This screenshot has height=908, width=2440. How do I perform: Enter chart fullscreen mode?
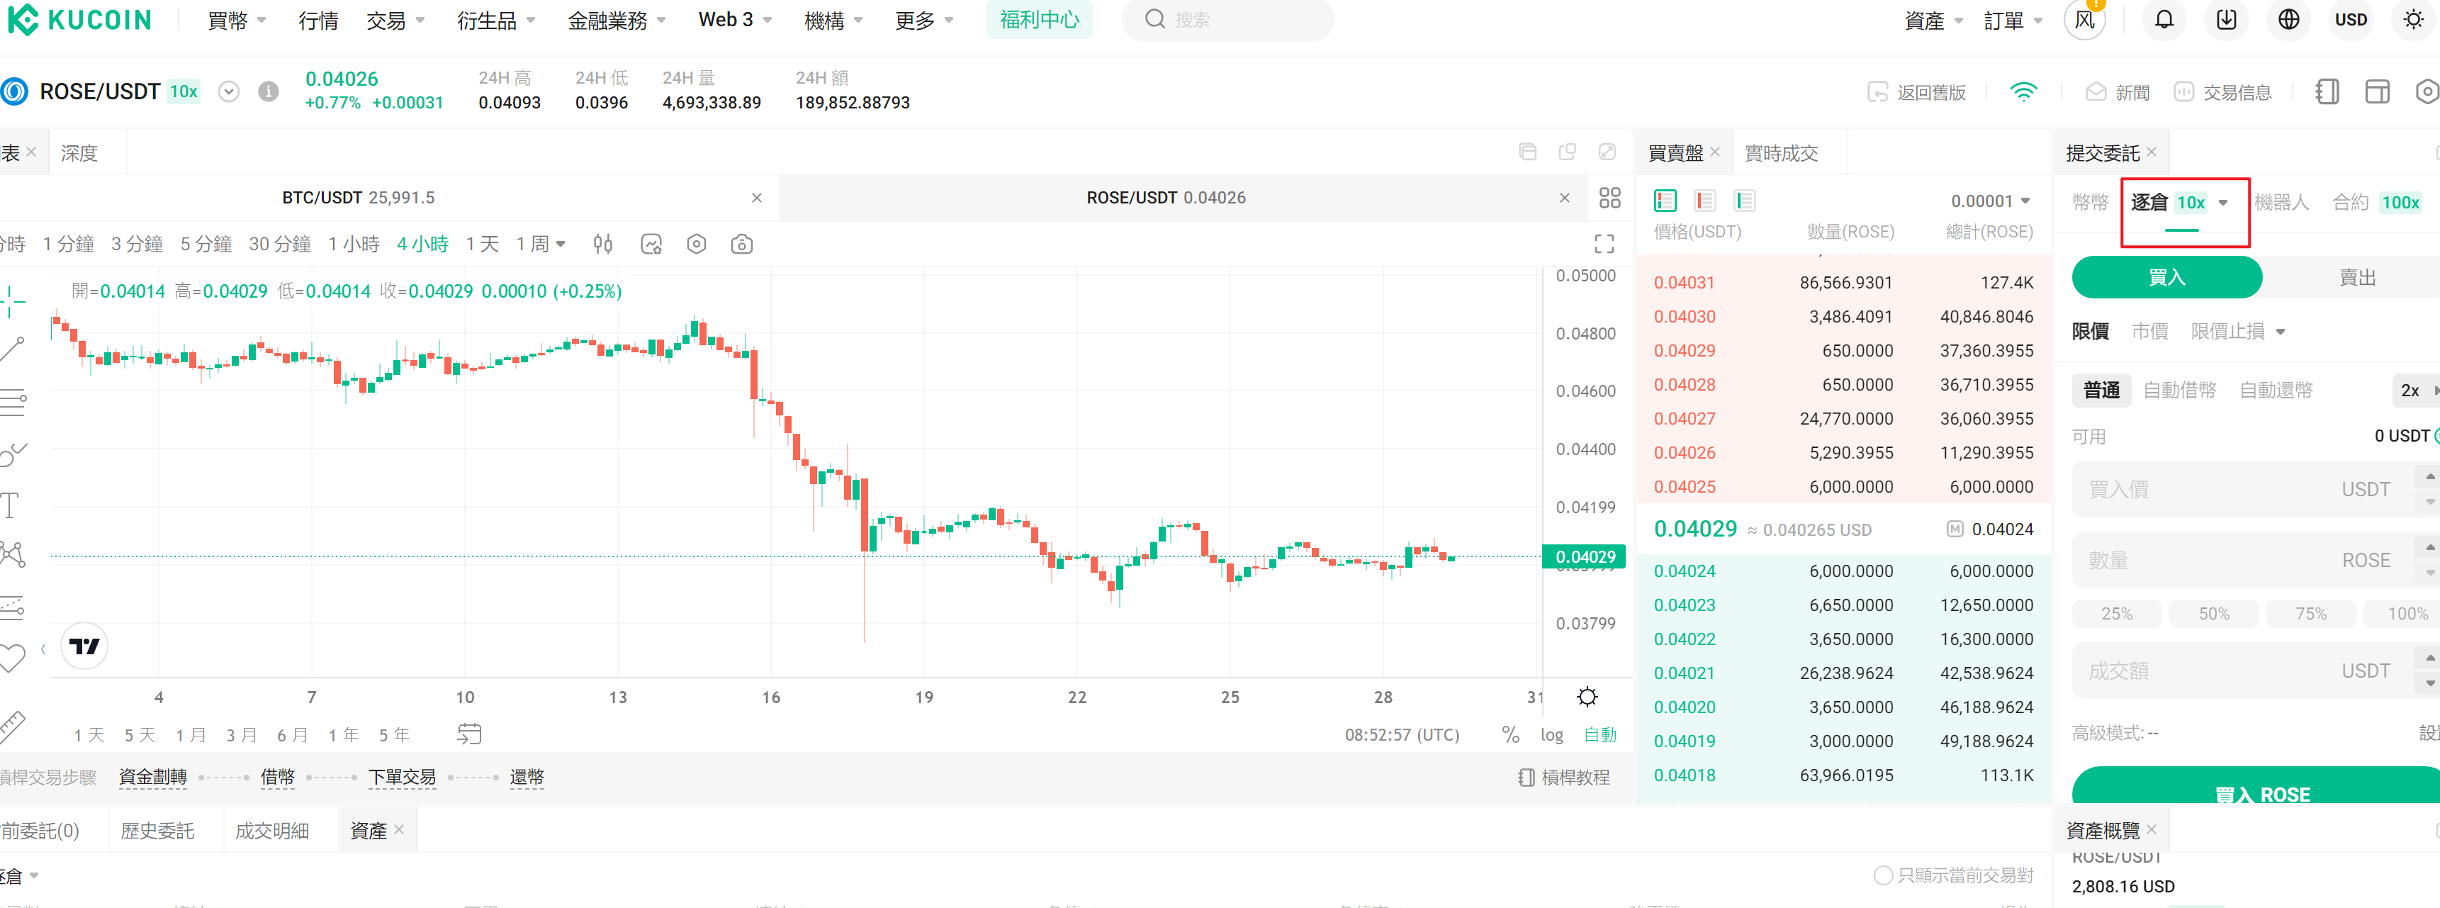(x=1604, y=245)
